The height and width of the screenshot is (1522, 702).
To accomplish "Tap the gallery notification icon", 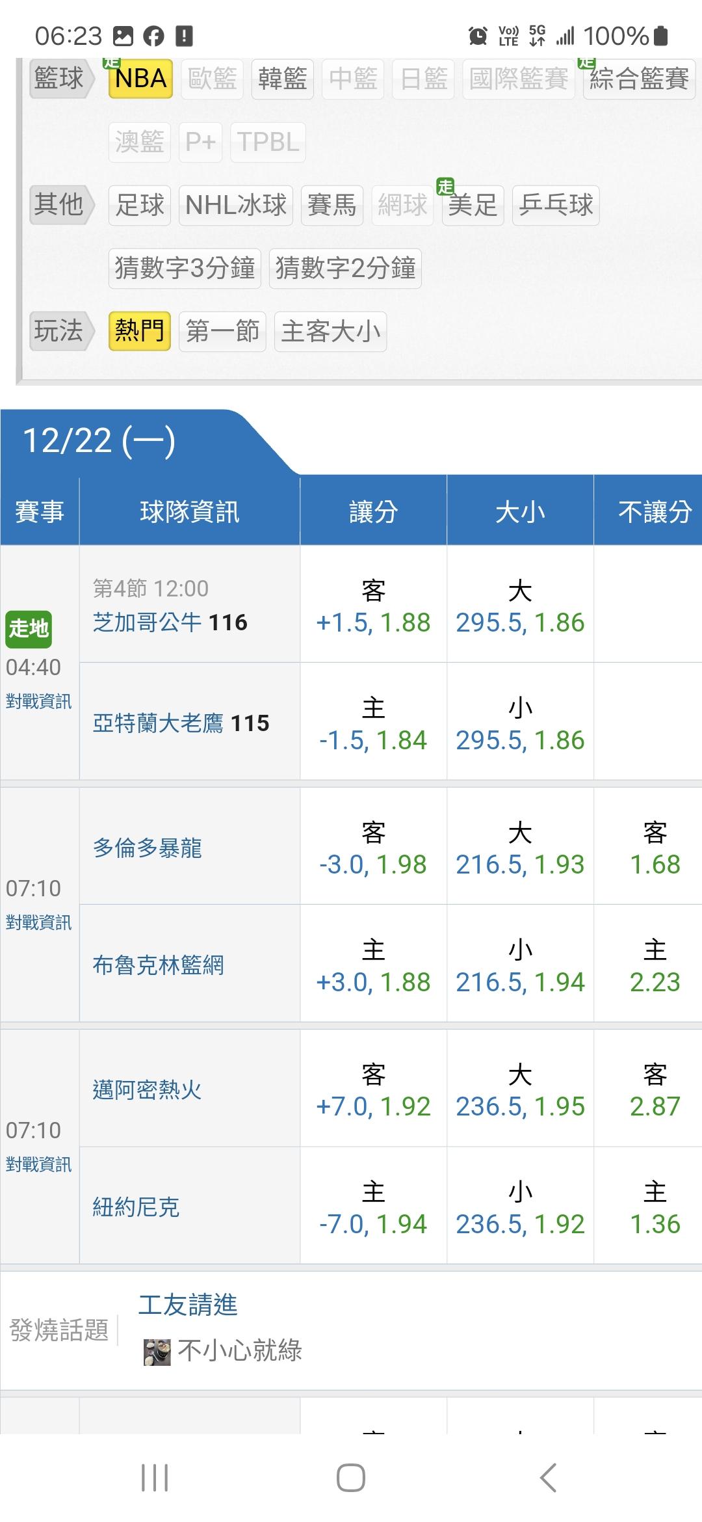I will [x=123, y=36].
